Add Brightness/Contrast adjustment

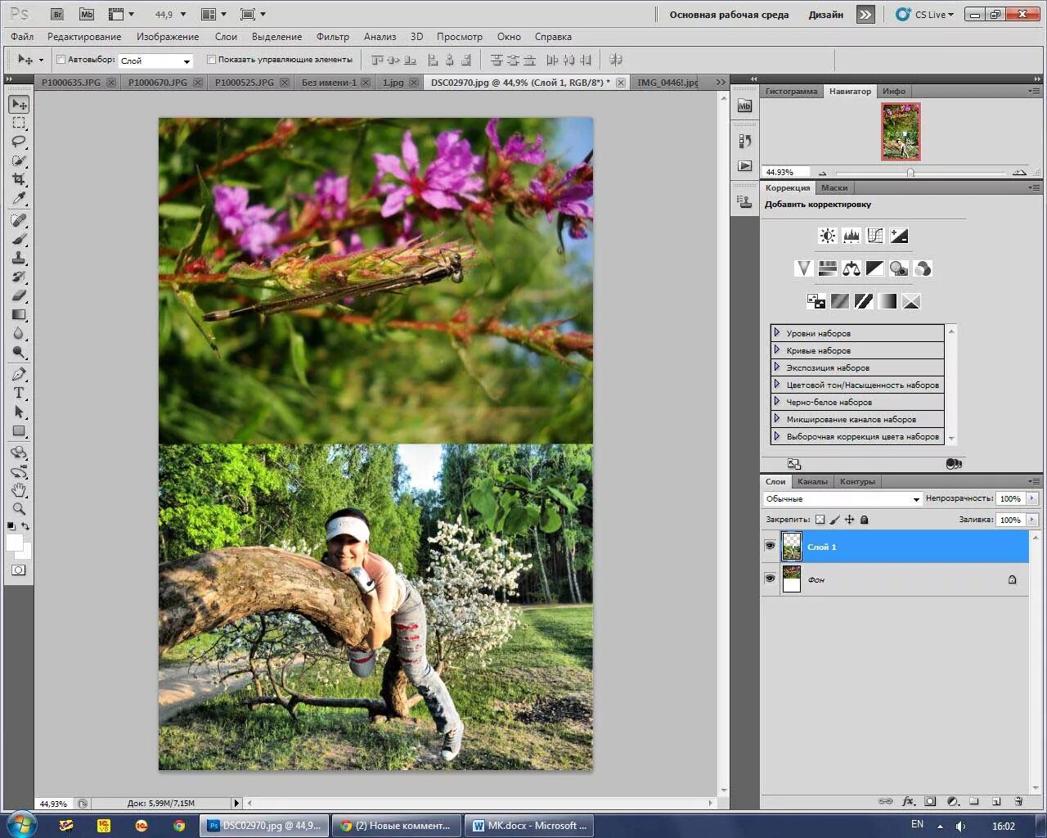pos(828,236)
